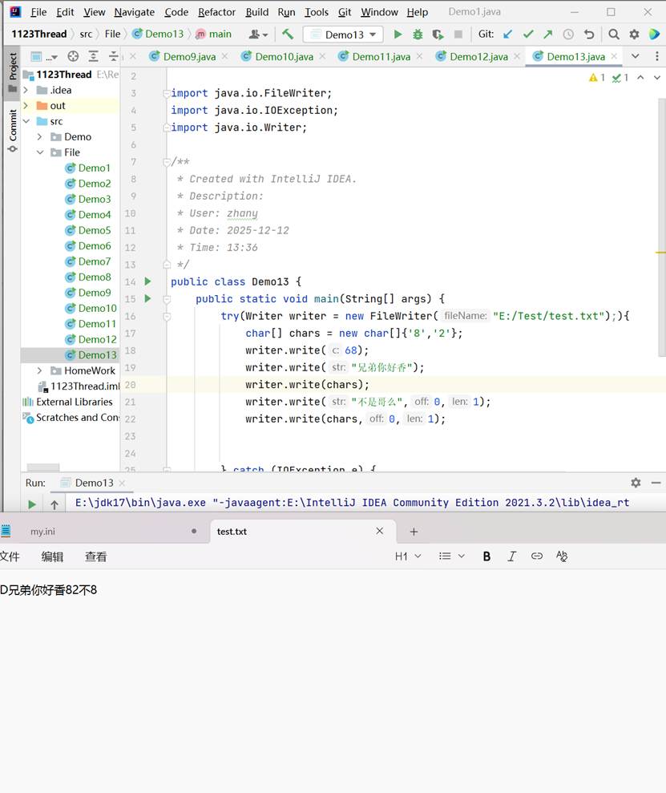Click the Stop square button in toolbar

pyautogui.click(x=458, y=34)
